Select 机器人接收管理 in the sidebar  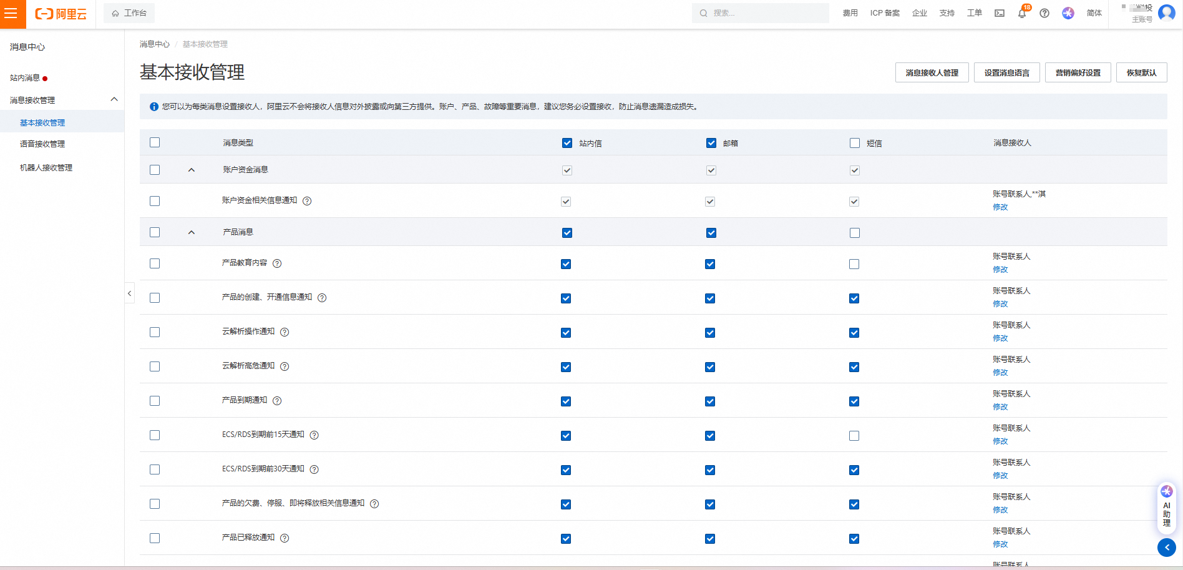(x=46, y=168)
